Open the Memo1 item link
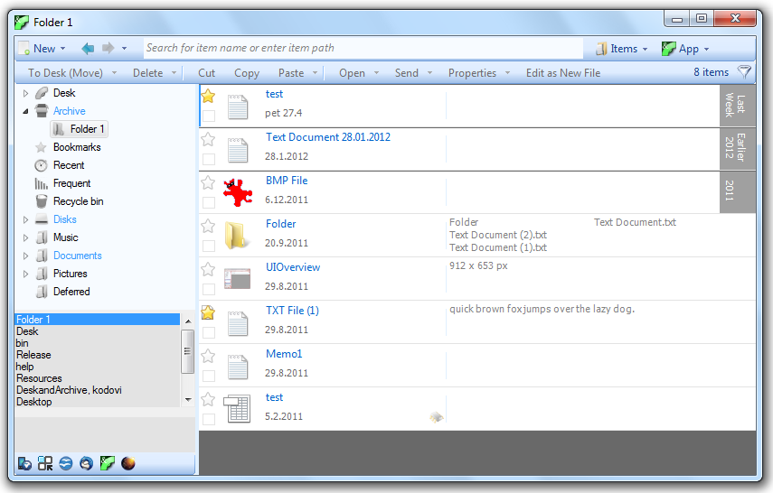This screenshot has height=493, width=773. click(x=284, y=354)
